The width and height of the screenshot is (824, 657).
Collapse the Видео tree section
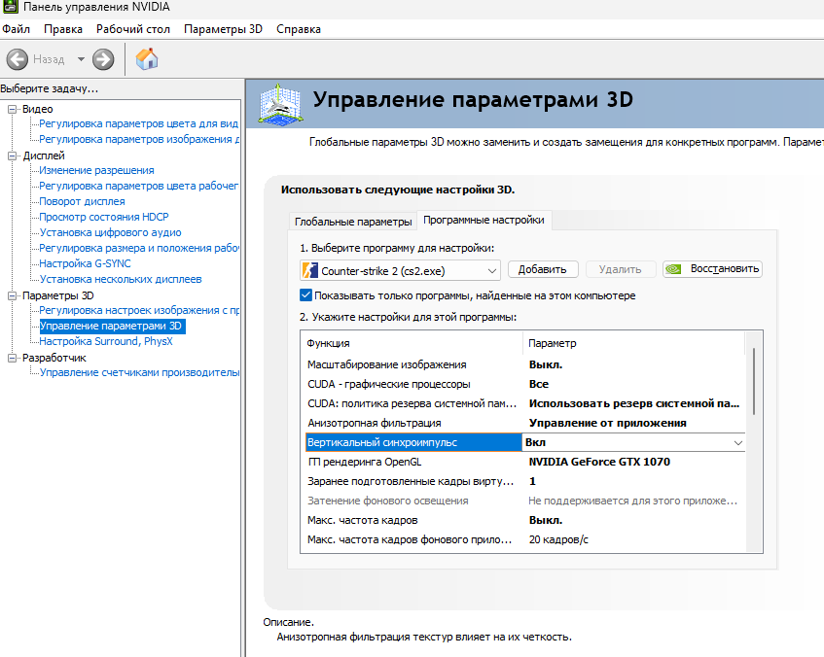(x=12, y=109)
